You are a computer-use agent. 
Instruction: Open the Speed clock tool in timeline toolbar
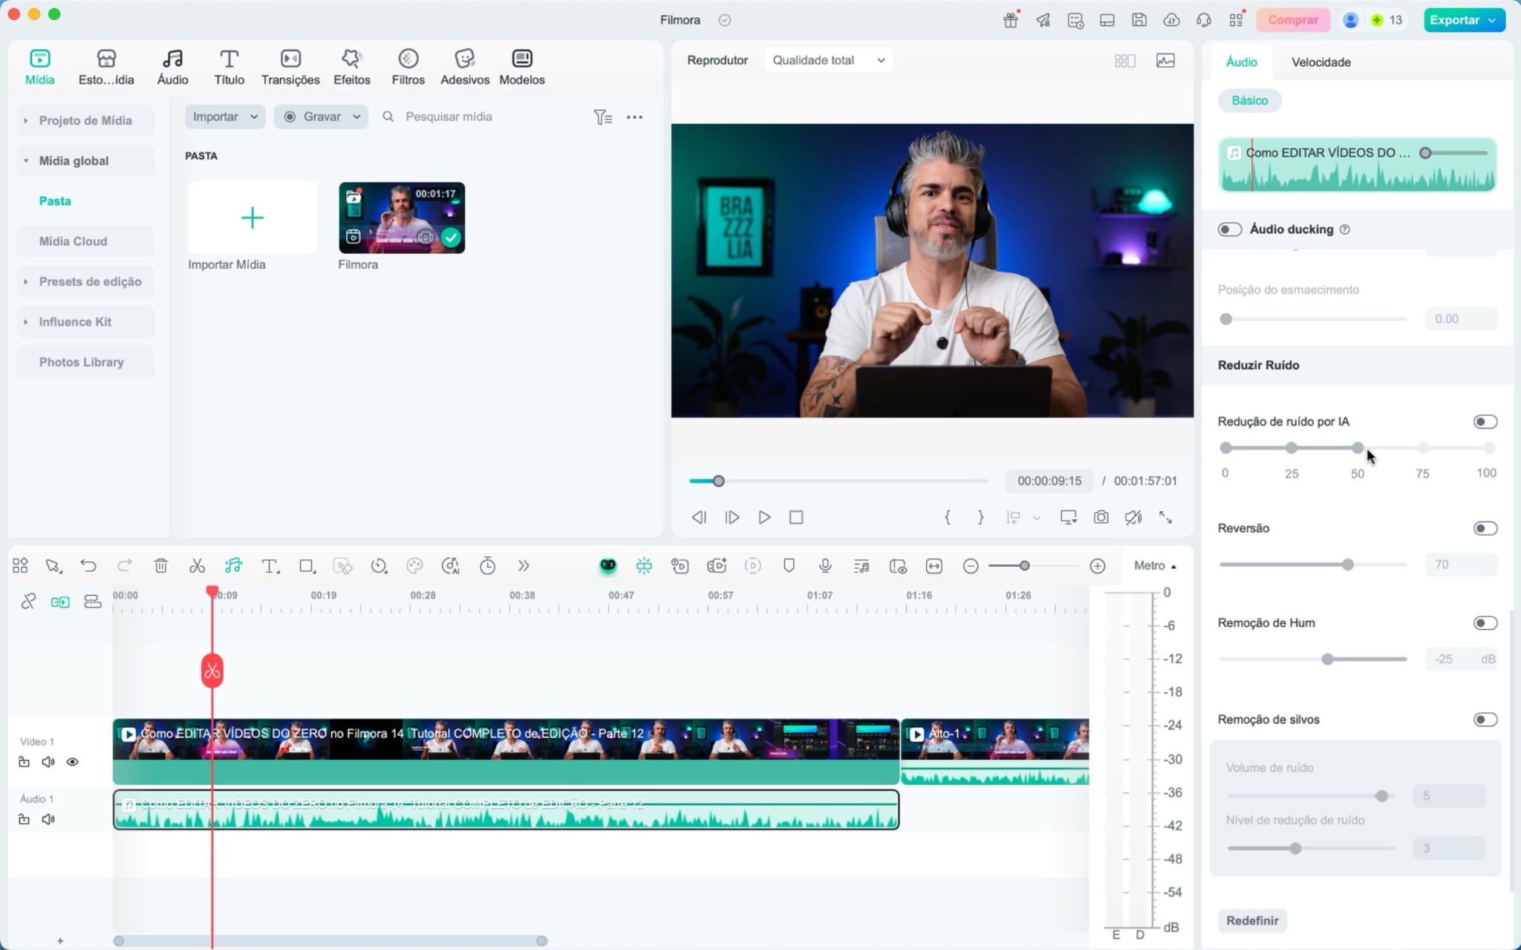(x=379, y=566)
